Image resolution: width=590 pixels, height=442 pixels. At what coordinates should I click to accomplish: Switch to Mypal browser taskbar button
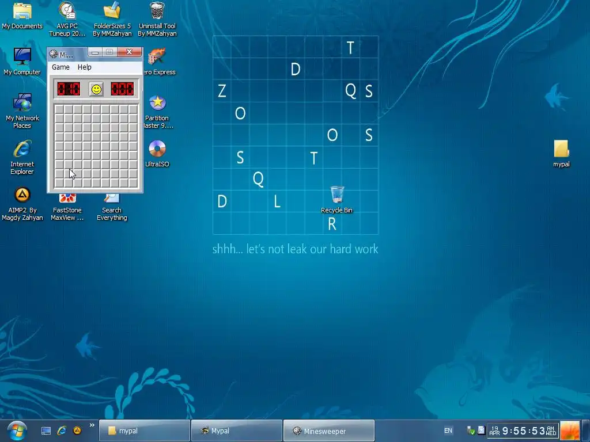pos(237,430)
